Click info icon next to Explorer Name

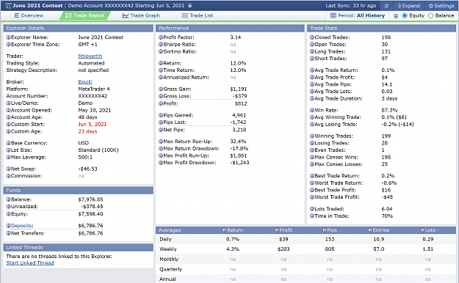[x=9, y=37]
